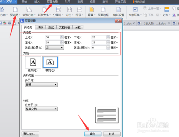Select 纵向 portrait orientation

[33, 62]
